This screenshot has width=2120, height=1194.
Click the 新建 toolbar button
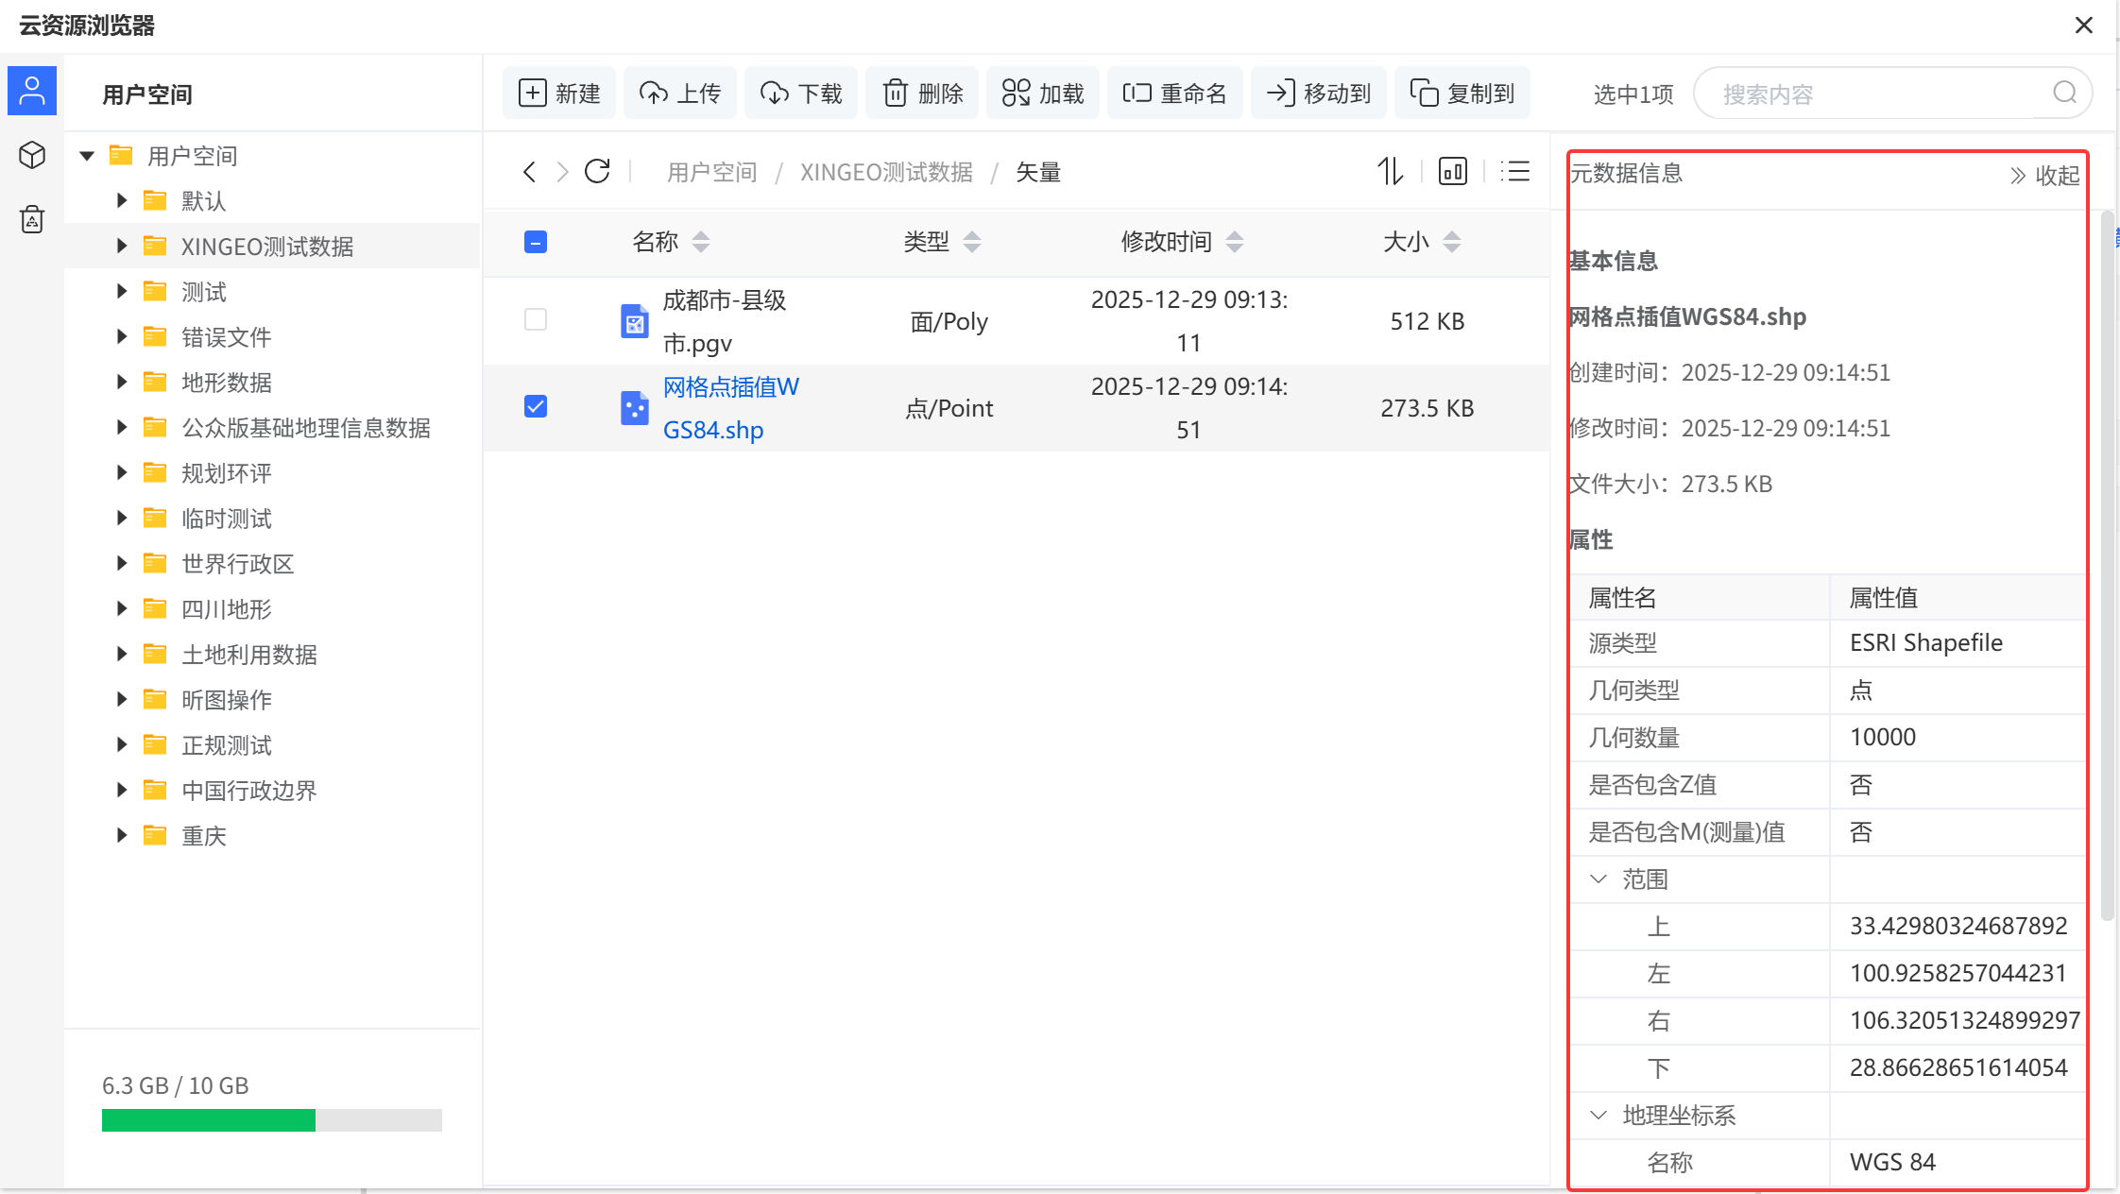(x=559, y=94)
